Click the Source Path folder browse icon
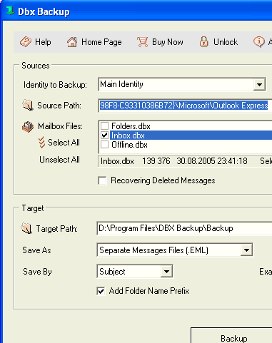Image resolution: width=272 pixels, height=343 pixels. click(x=28, y=106)
